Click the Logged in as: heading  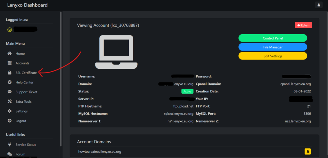pos(17,20)
